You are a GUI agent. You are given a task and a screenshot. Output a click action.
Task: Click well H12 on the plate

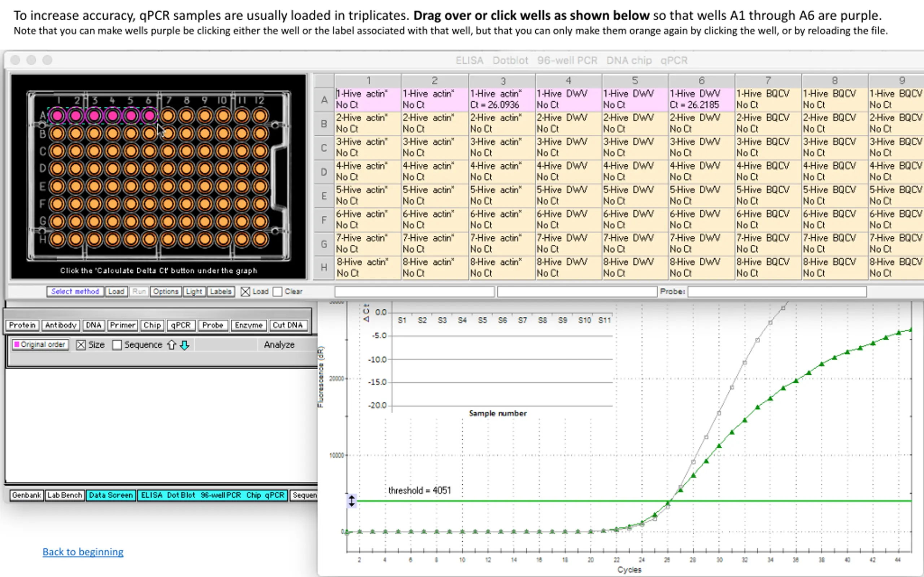[x=260, y=239]
